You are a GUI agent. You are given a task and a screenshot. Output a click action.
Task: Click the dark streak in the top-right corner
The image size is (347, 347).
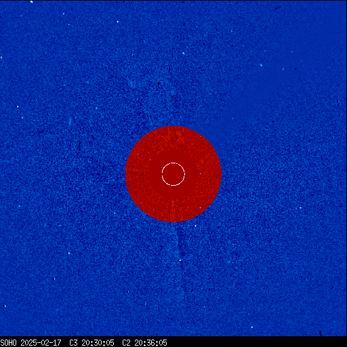[278, 8]
